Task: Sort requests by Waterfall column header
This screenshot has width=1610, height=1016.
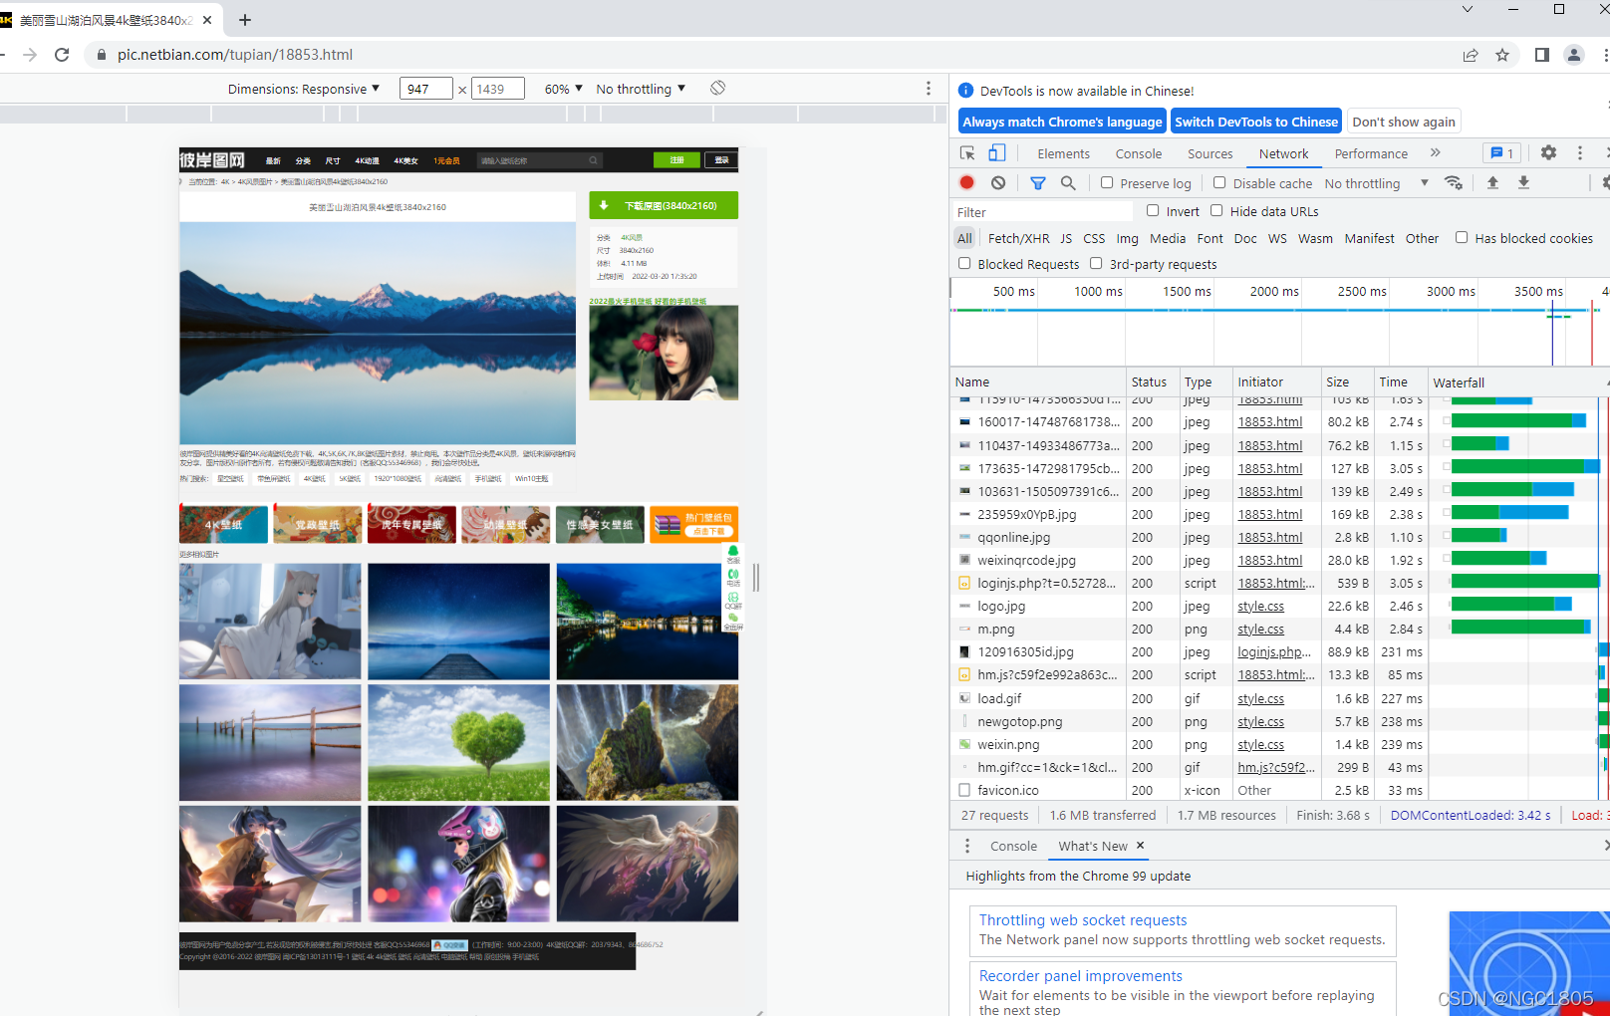Action: click(1517, 382)
